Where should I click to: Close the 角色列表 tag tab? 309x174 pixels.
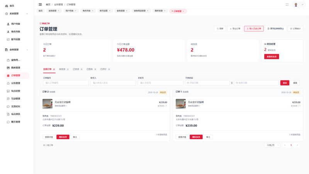pos(92,11)
